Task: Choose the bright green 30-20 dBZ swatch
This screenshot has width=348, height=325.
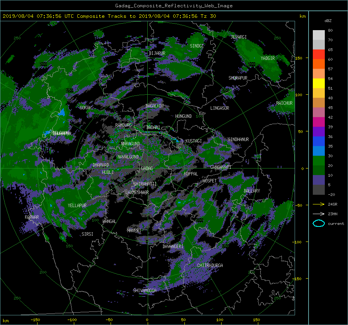Action: click(319, 160)
